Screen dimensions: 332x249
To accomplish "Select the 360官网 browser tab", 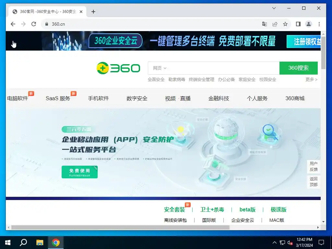I will tap(48, 12).
